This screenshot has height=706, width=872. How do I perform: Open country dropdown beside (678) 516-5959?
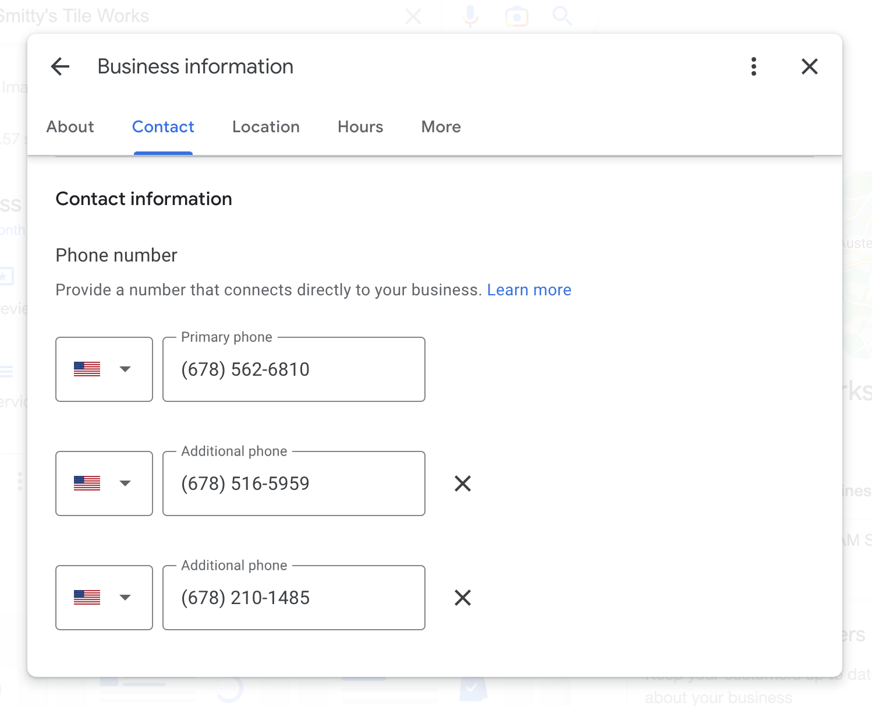[x=104, y=483]
